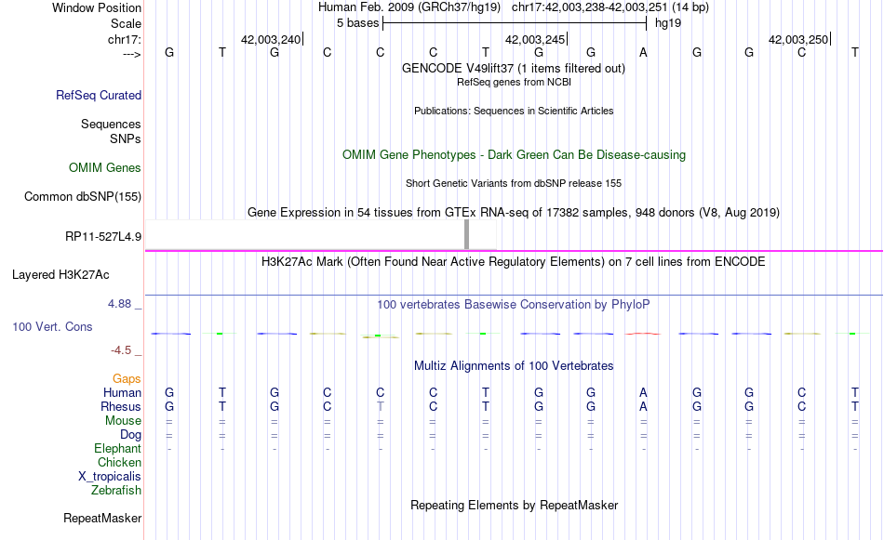The width and height of the screenshot is (884, 540).
Task: Open the RefSeq Curated track label
Action: coord(99,95)
